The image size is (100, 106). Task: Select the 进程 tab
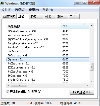pos(23,16)
